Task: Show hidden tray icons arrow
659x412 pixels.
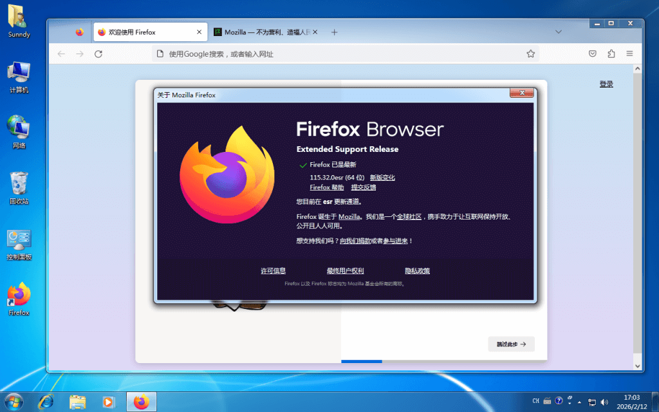Action: [580, 402]
